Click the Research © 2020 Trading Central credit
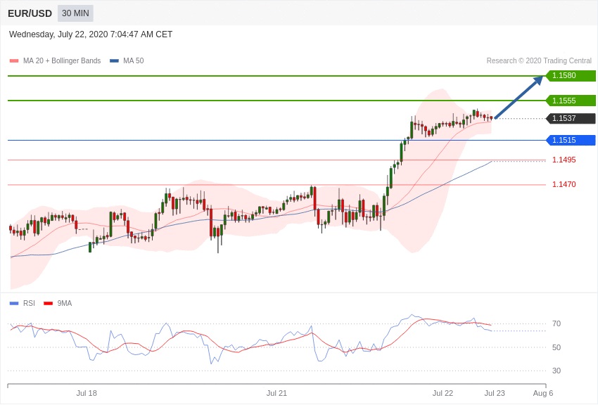This screenshot has height=405, width=598. (x=538, y=61)
